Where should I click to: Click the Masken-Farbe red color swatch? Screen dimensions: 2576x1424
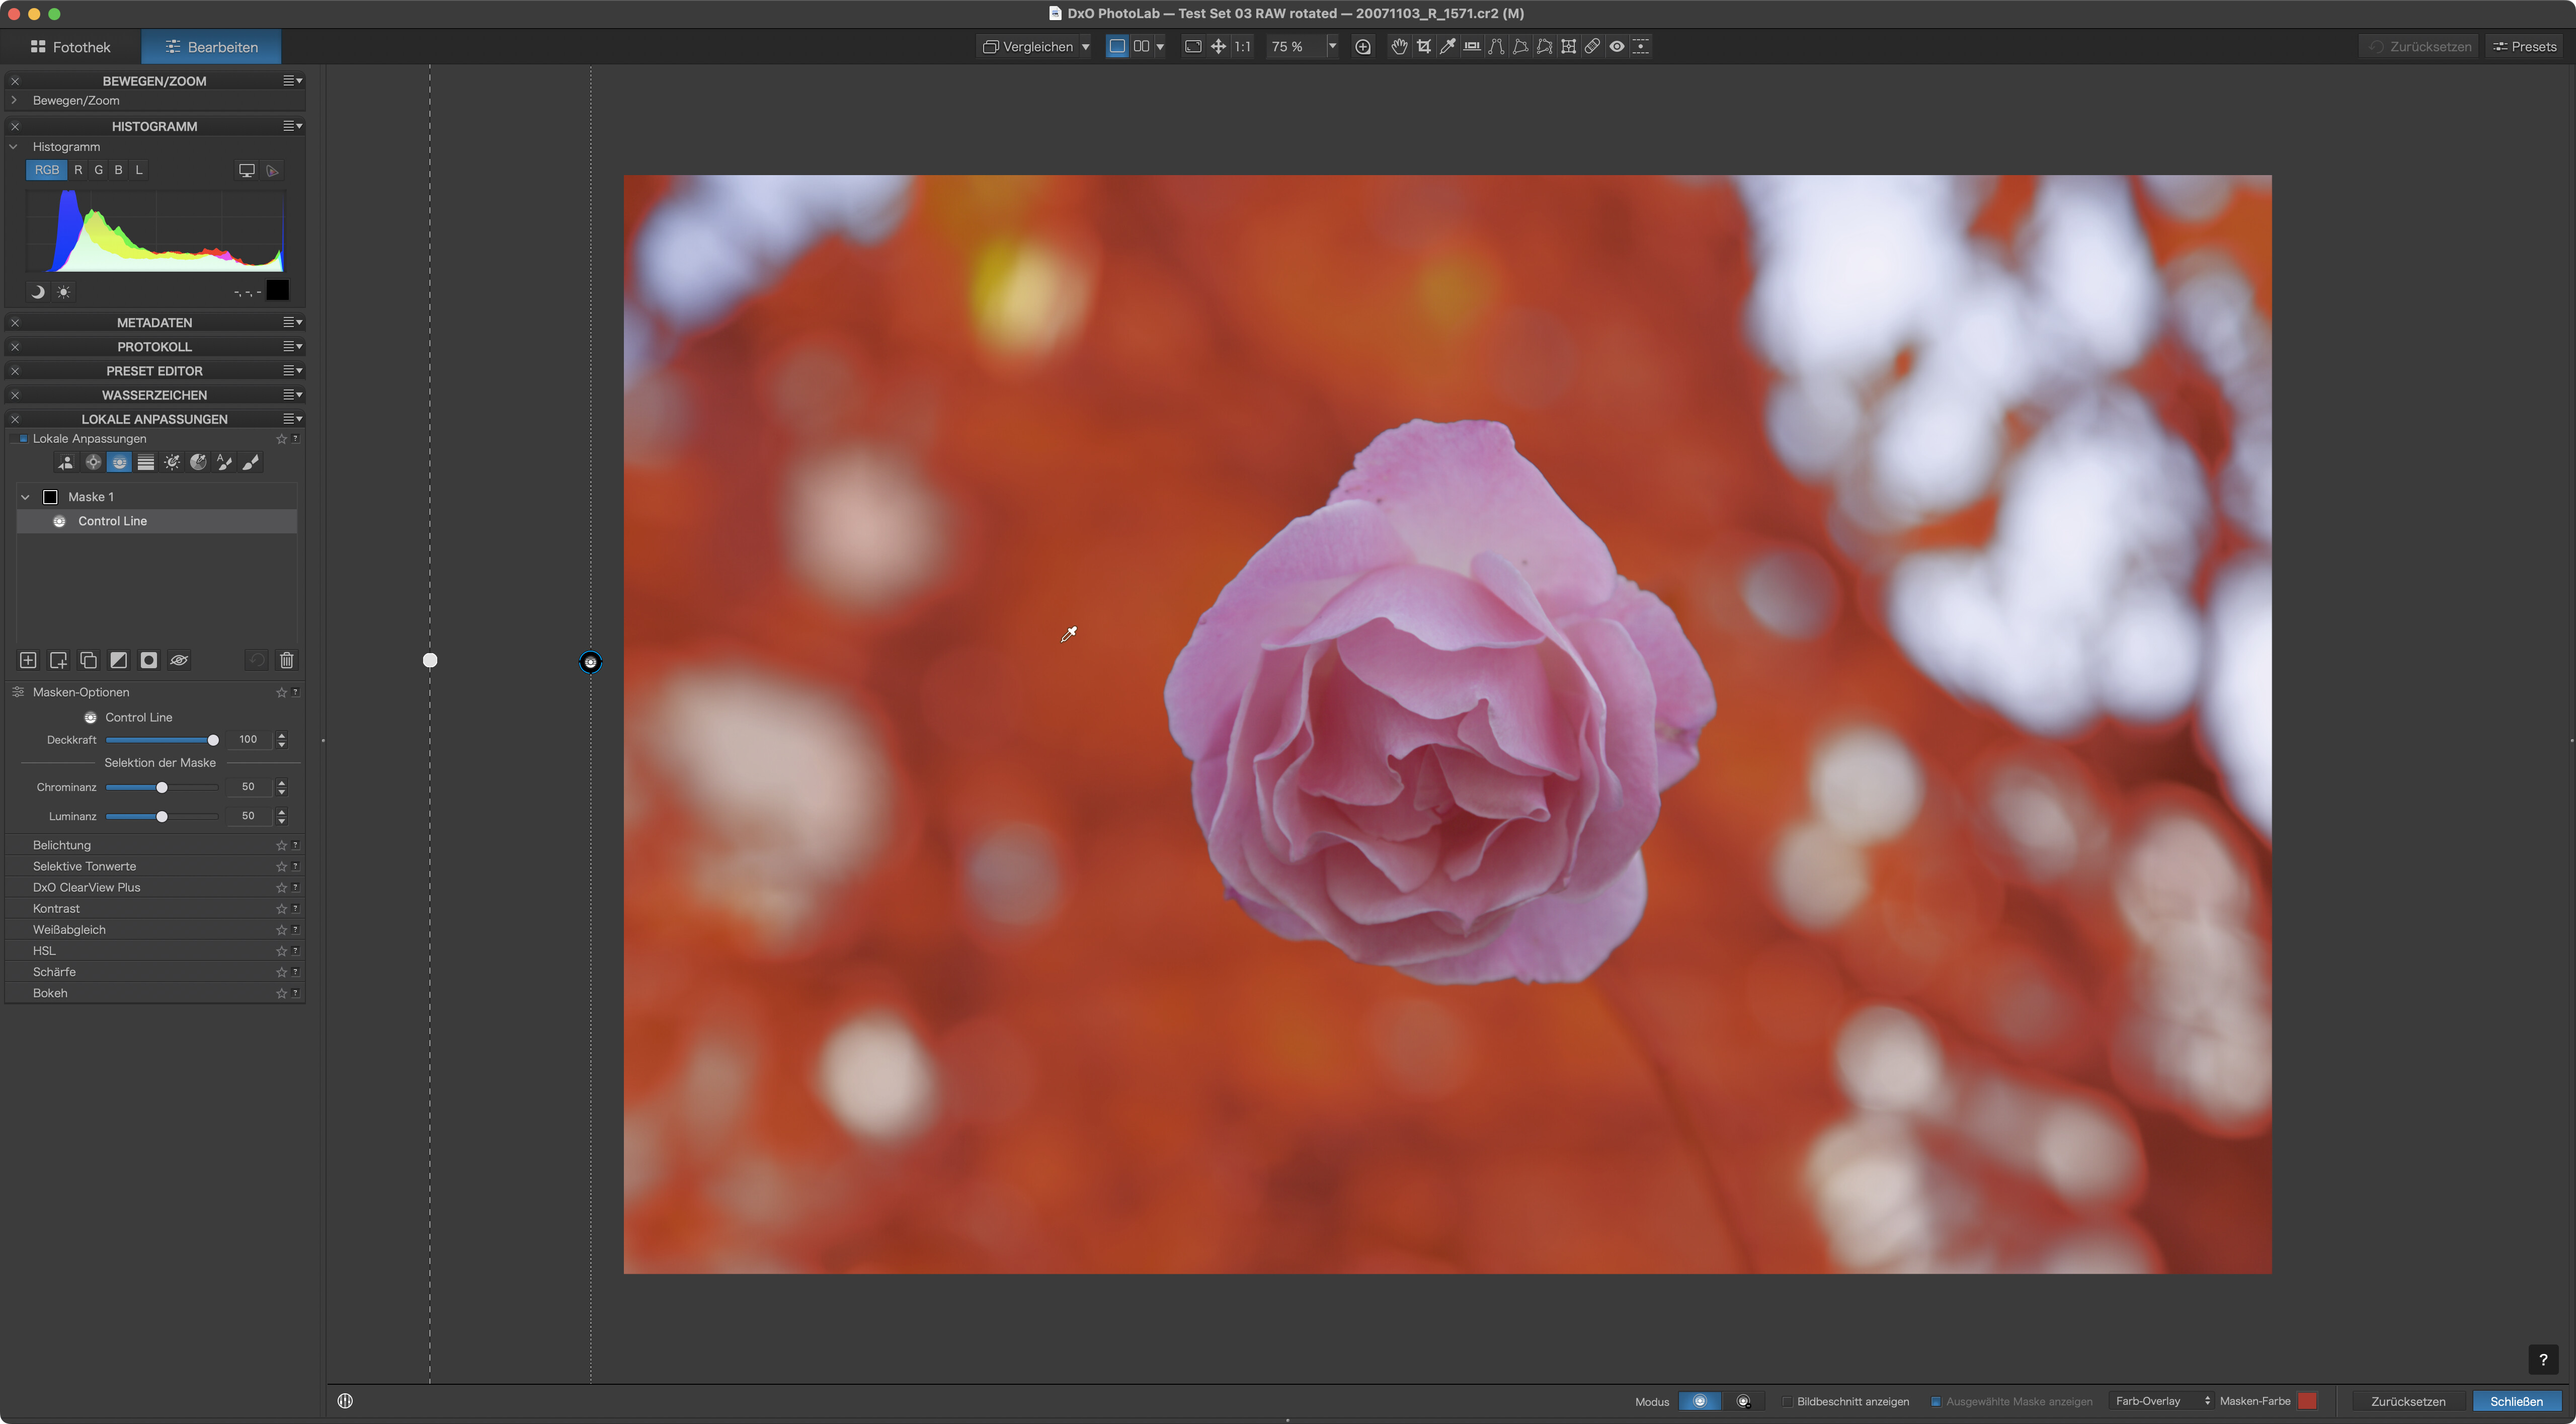(x=2307, y=1401)
